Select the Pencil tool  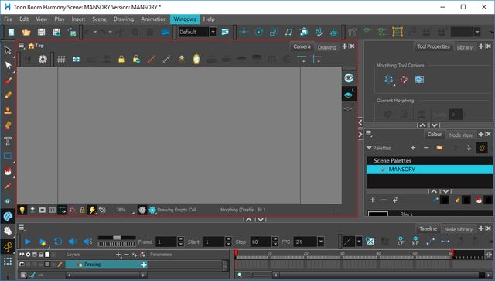(8, 94)
